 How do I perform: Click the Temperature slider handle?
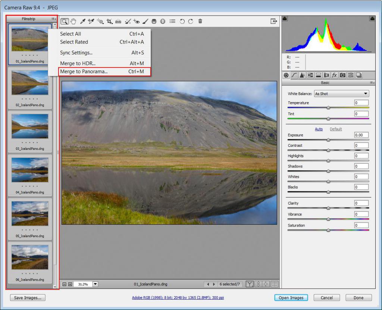[x=328, y=108]
